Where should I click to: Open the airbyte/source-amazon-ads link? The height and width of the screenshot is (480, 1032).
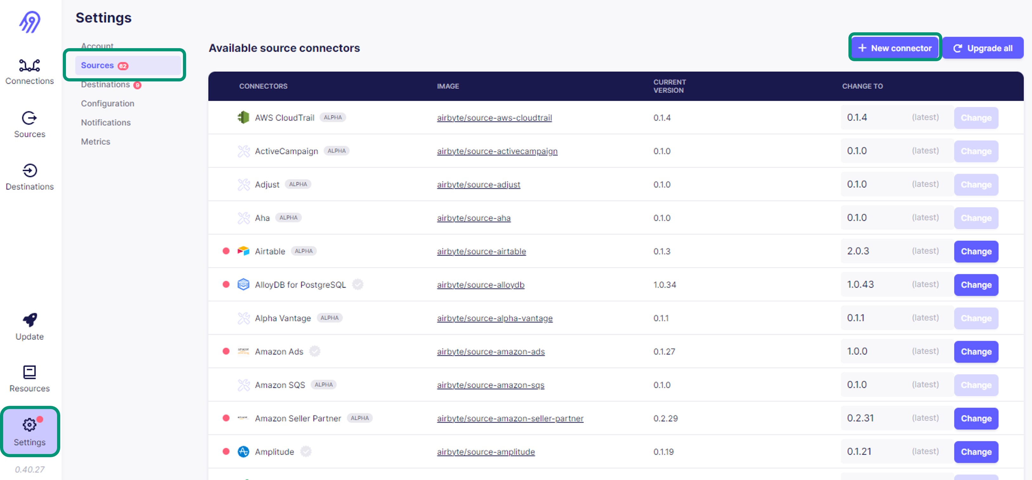point(491,351)
